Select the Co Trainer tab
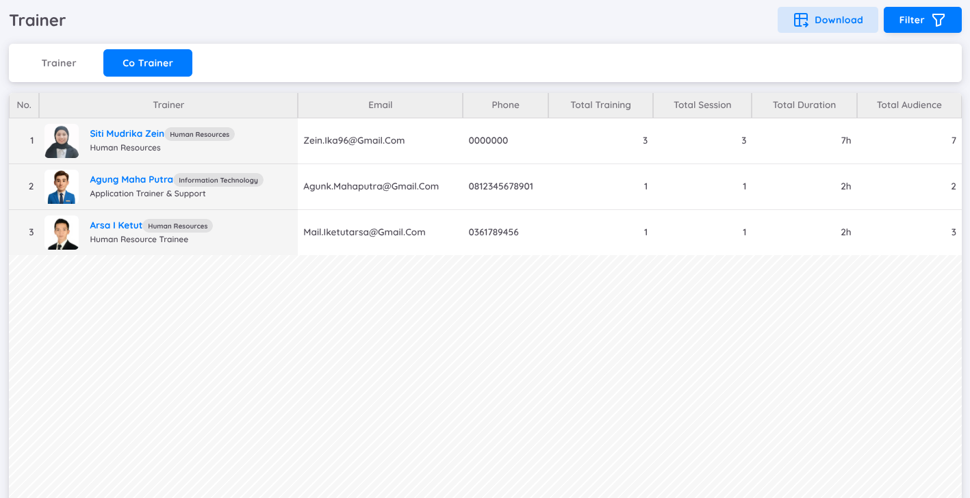Image resolution: width=970 pixels, height=498 pixels. (148, 63)
